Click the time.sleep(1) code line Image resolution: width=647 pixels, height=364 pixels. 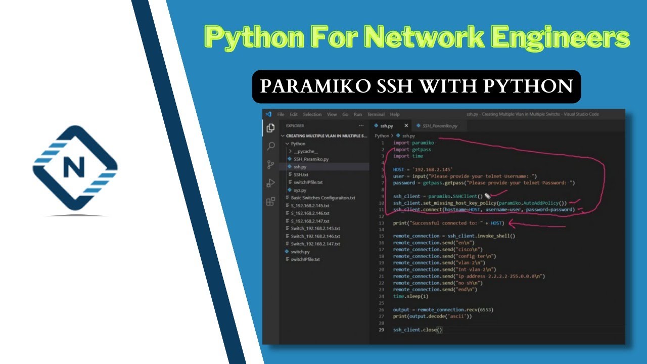tap(410, 296)
